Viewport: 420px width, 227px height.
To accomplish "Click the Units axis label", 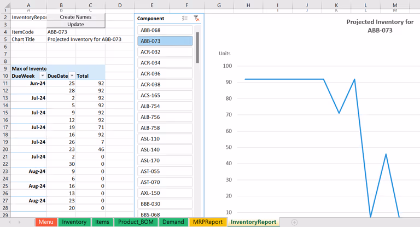I will coord(224,54).
